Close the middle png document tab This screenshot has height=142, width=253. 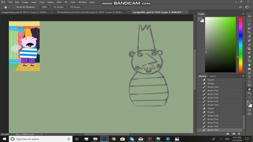tap(128, 12)
